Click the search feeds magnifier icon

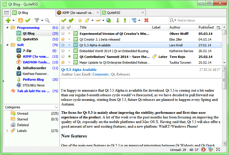click(47, 20)
